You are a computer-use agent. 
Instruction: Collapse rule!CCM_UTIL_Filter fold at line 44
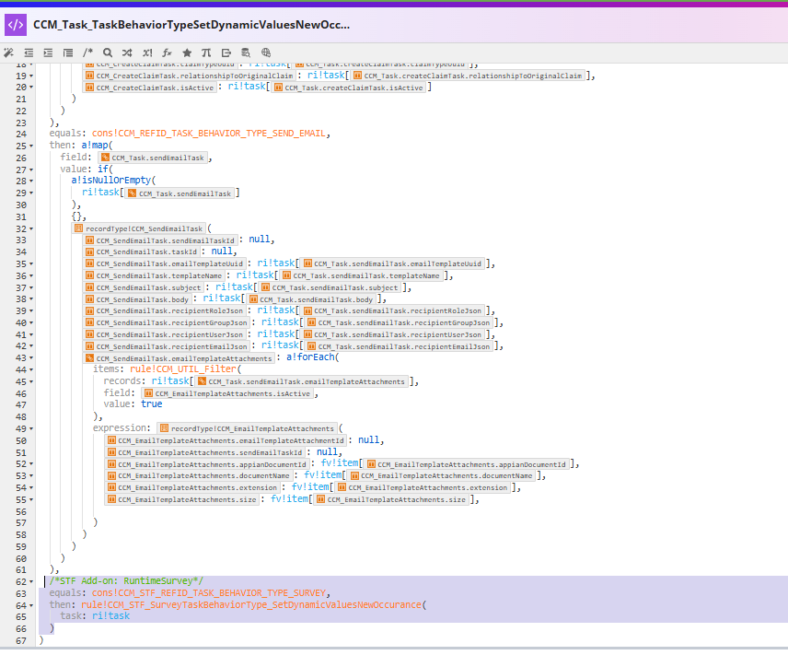point(31,370)
